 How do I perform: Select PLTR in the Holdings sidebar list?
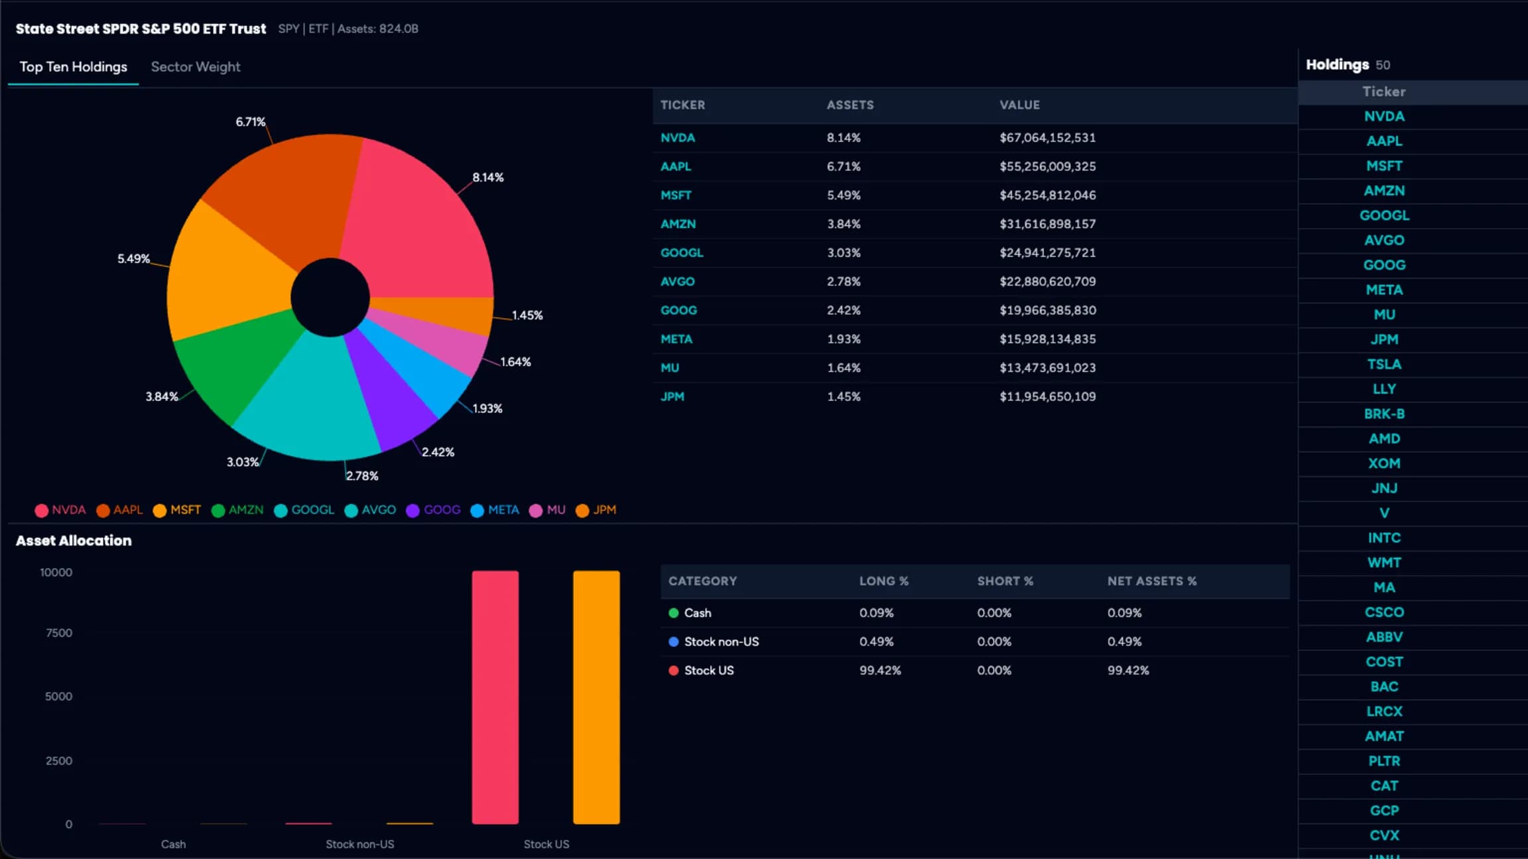click(x=1384, y=761)
